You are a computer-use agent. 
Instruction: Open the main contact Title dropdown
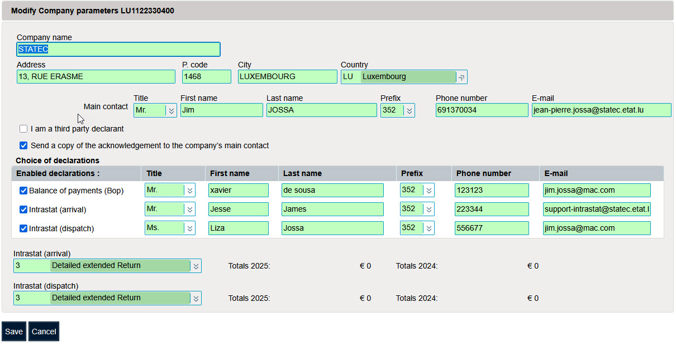click(171, 110)
